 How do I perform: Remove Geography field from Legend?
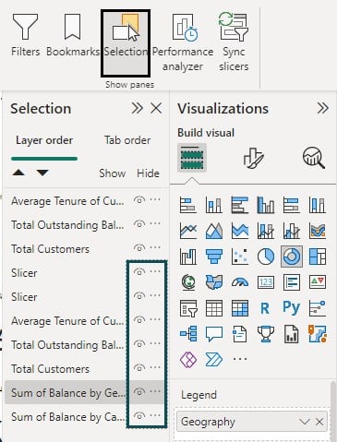tap(319, 422)
